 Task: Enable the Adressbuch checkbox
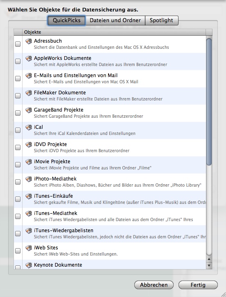[x=18, y=44]
